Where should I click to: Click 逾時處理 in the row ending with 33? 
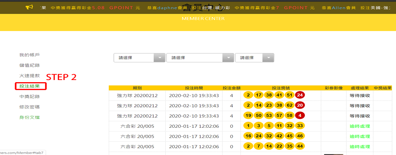pyautogui.click(x=359, y=126)
